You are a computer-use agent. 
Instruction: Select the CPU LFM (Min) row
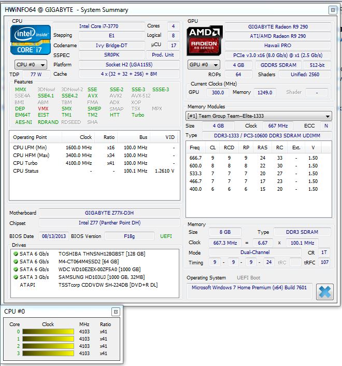pyautogui.click(x=94, y=148)
